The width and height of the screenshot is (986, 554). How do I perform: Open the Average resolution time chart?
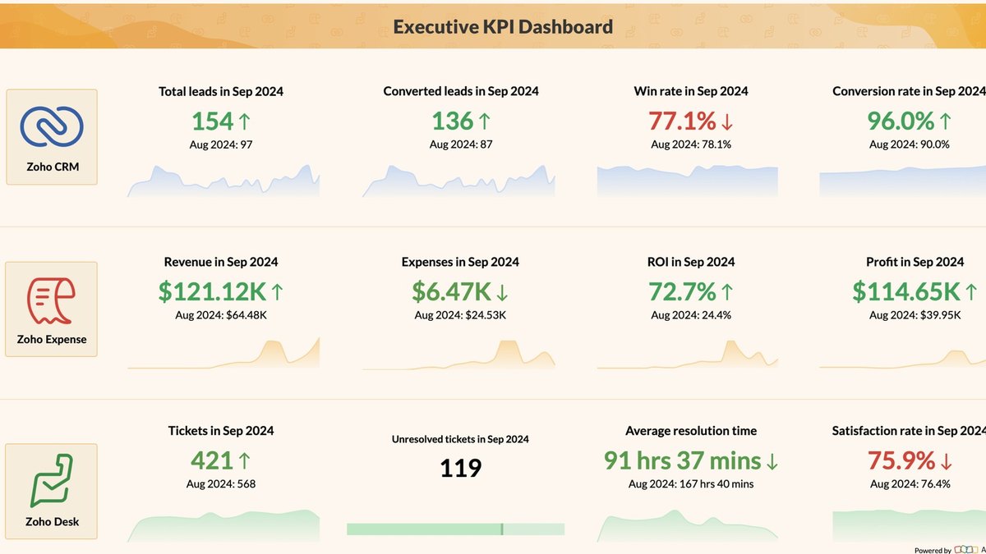(x=688, y=526)
